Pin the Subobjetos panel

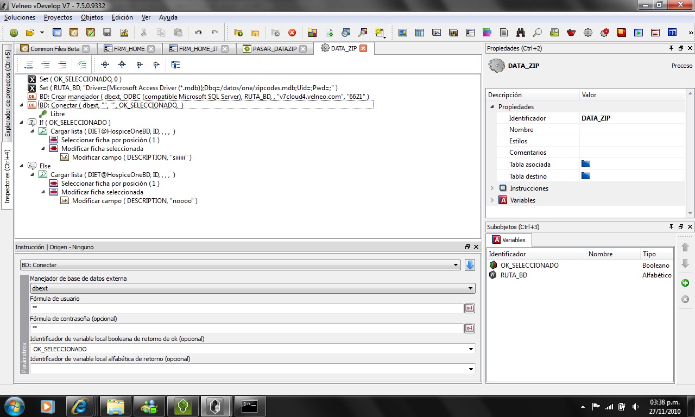tap(672, 227)
